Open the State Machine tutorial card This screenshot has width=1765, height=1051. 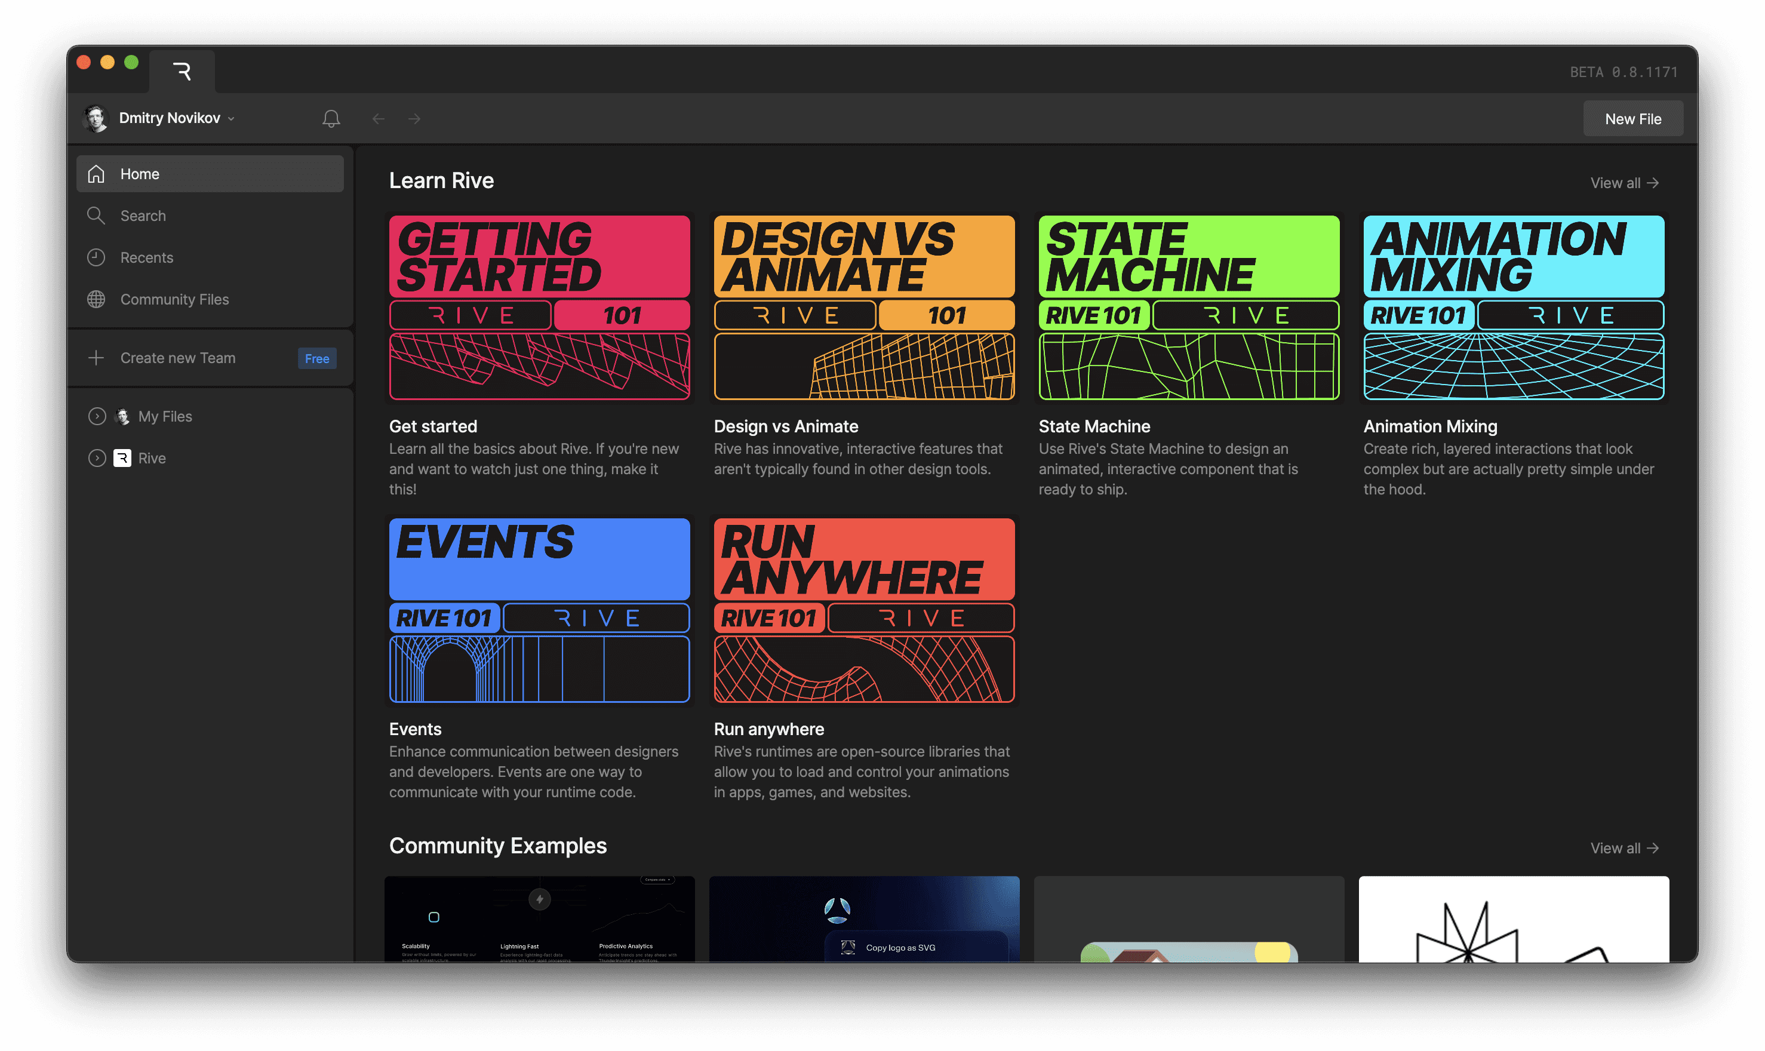[1188, 308]
